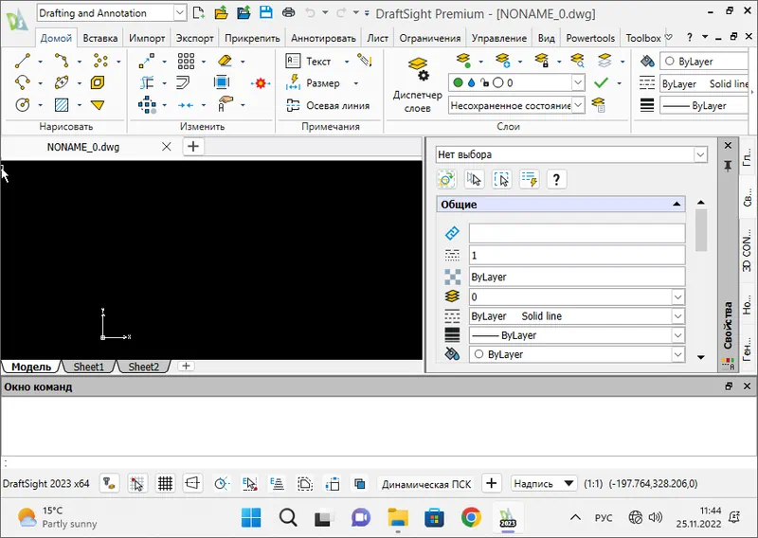The image size is (758, 538).
Task: Toggle Polar tracking in status bar
Action: pyautogui.click(x=221, y=483)
